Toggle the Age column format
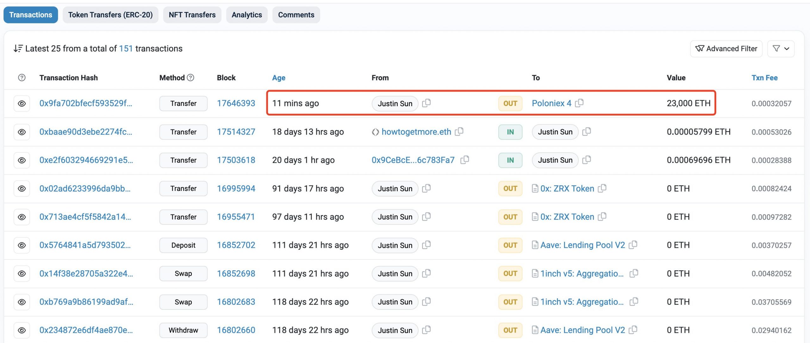Viewport: 810px width, 343px height. click(x=278, y=78)
